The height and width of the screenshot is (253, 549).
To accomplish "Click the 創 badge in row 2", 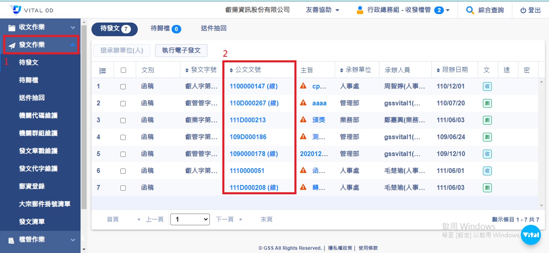I will 487,103.
